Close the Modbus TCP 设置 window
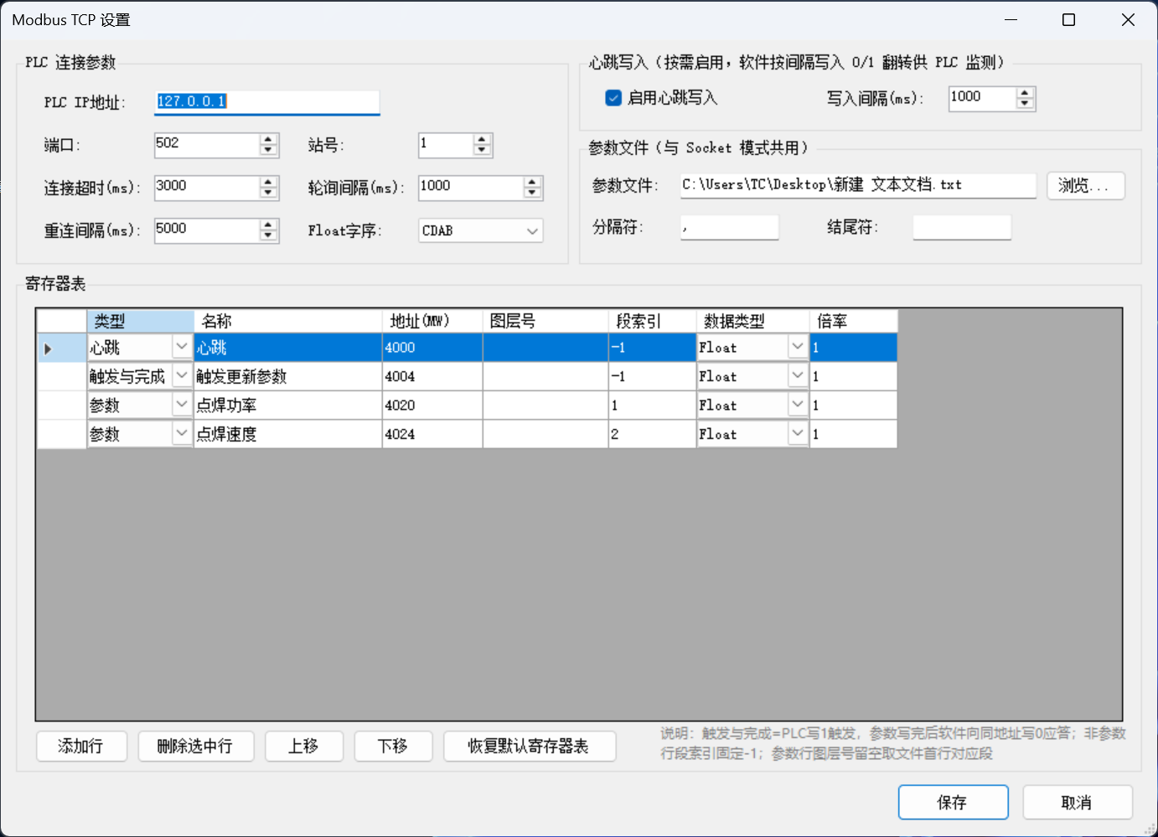Screen dimensions: 1158x837 (1128, 20)
